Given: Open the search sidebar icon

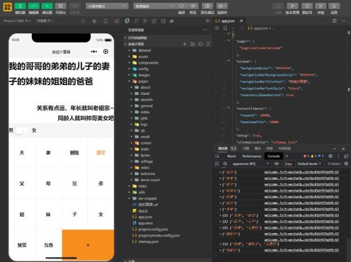Looking at the screenshot, I should 136,21.
